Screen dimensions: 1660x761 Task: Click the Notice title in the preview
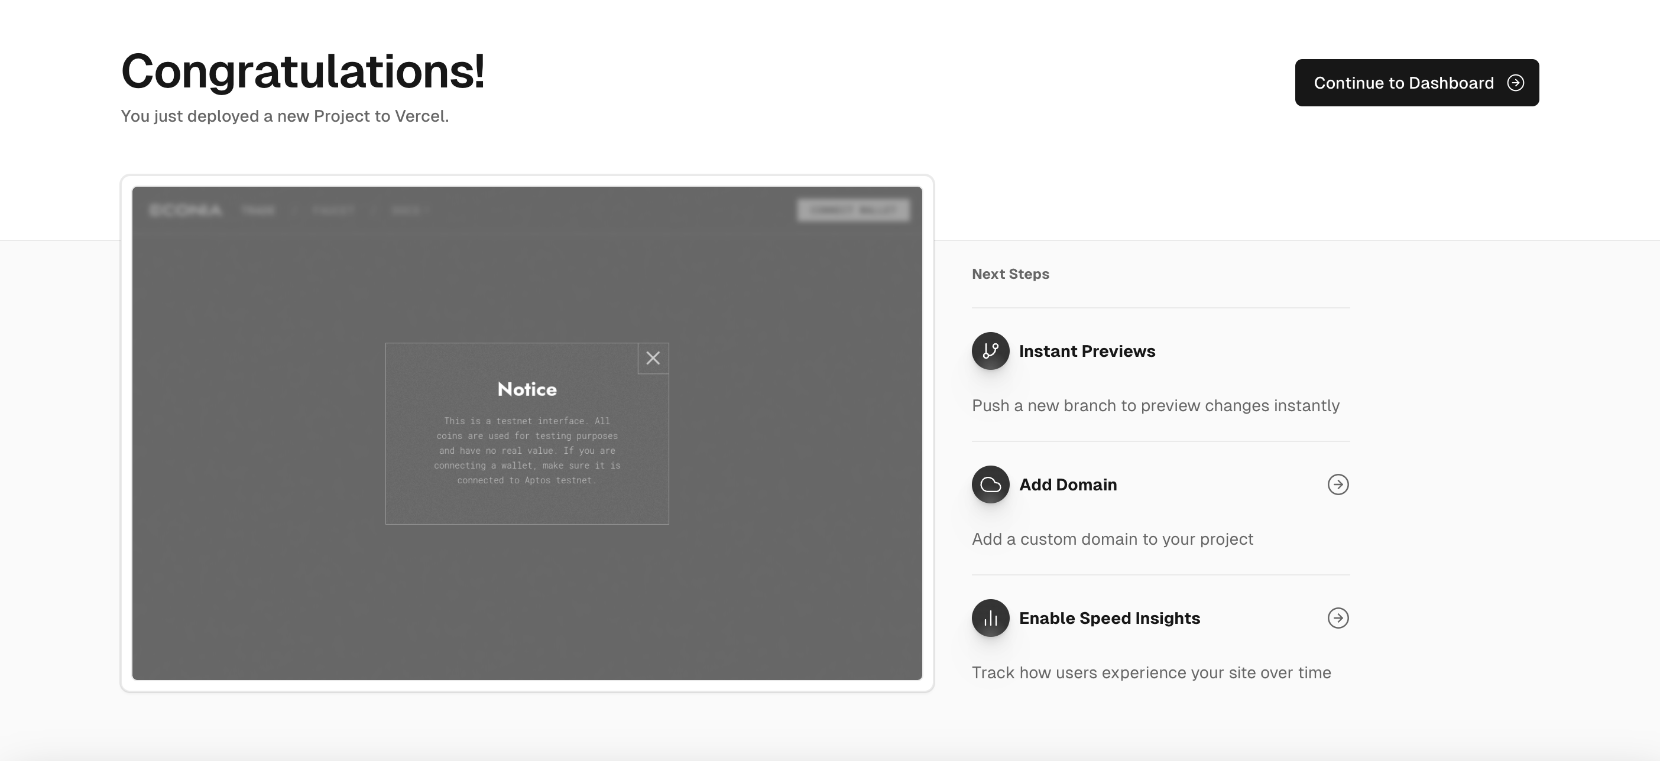527,389
